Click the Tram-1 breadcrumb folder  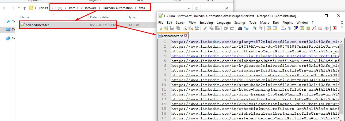tap(73, 8)
